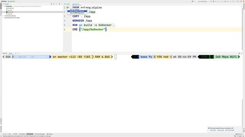Viewport: 245px width, 137px height.
Task: Open Project panel settings gear
Action: coord(59,4)
